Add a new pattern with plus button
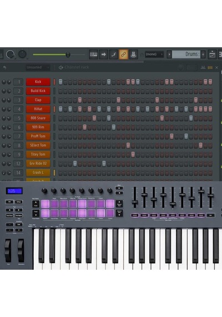 203,55
